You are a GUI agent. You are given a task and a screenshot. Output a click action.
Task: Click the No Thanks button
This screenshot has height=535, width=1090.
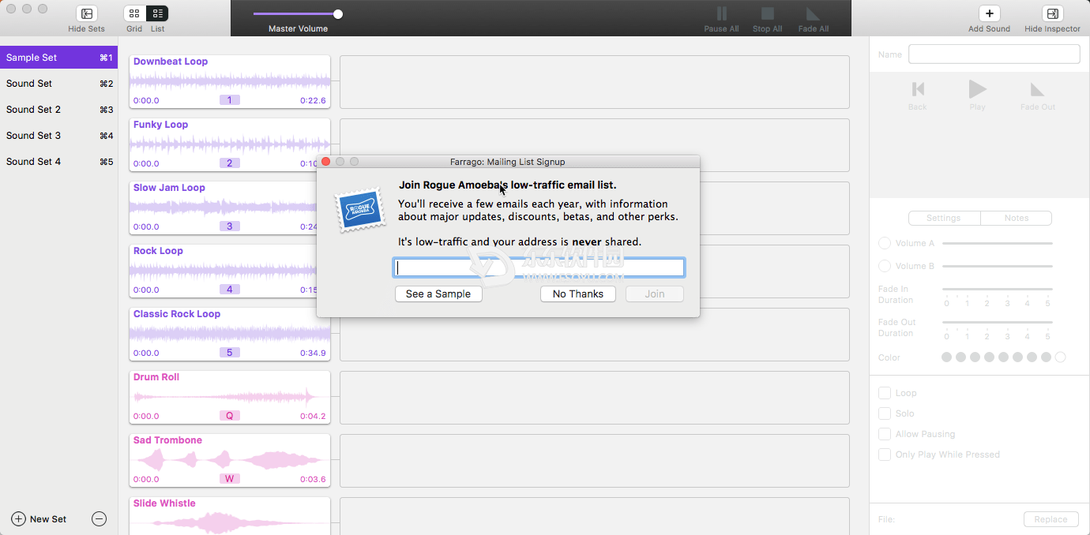pyautogui.click(x=578, y=294)
